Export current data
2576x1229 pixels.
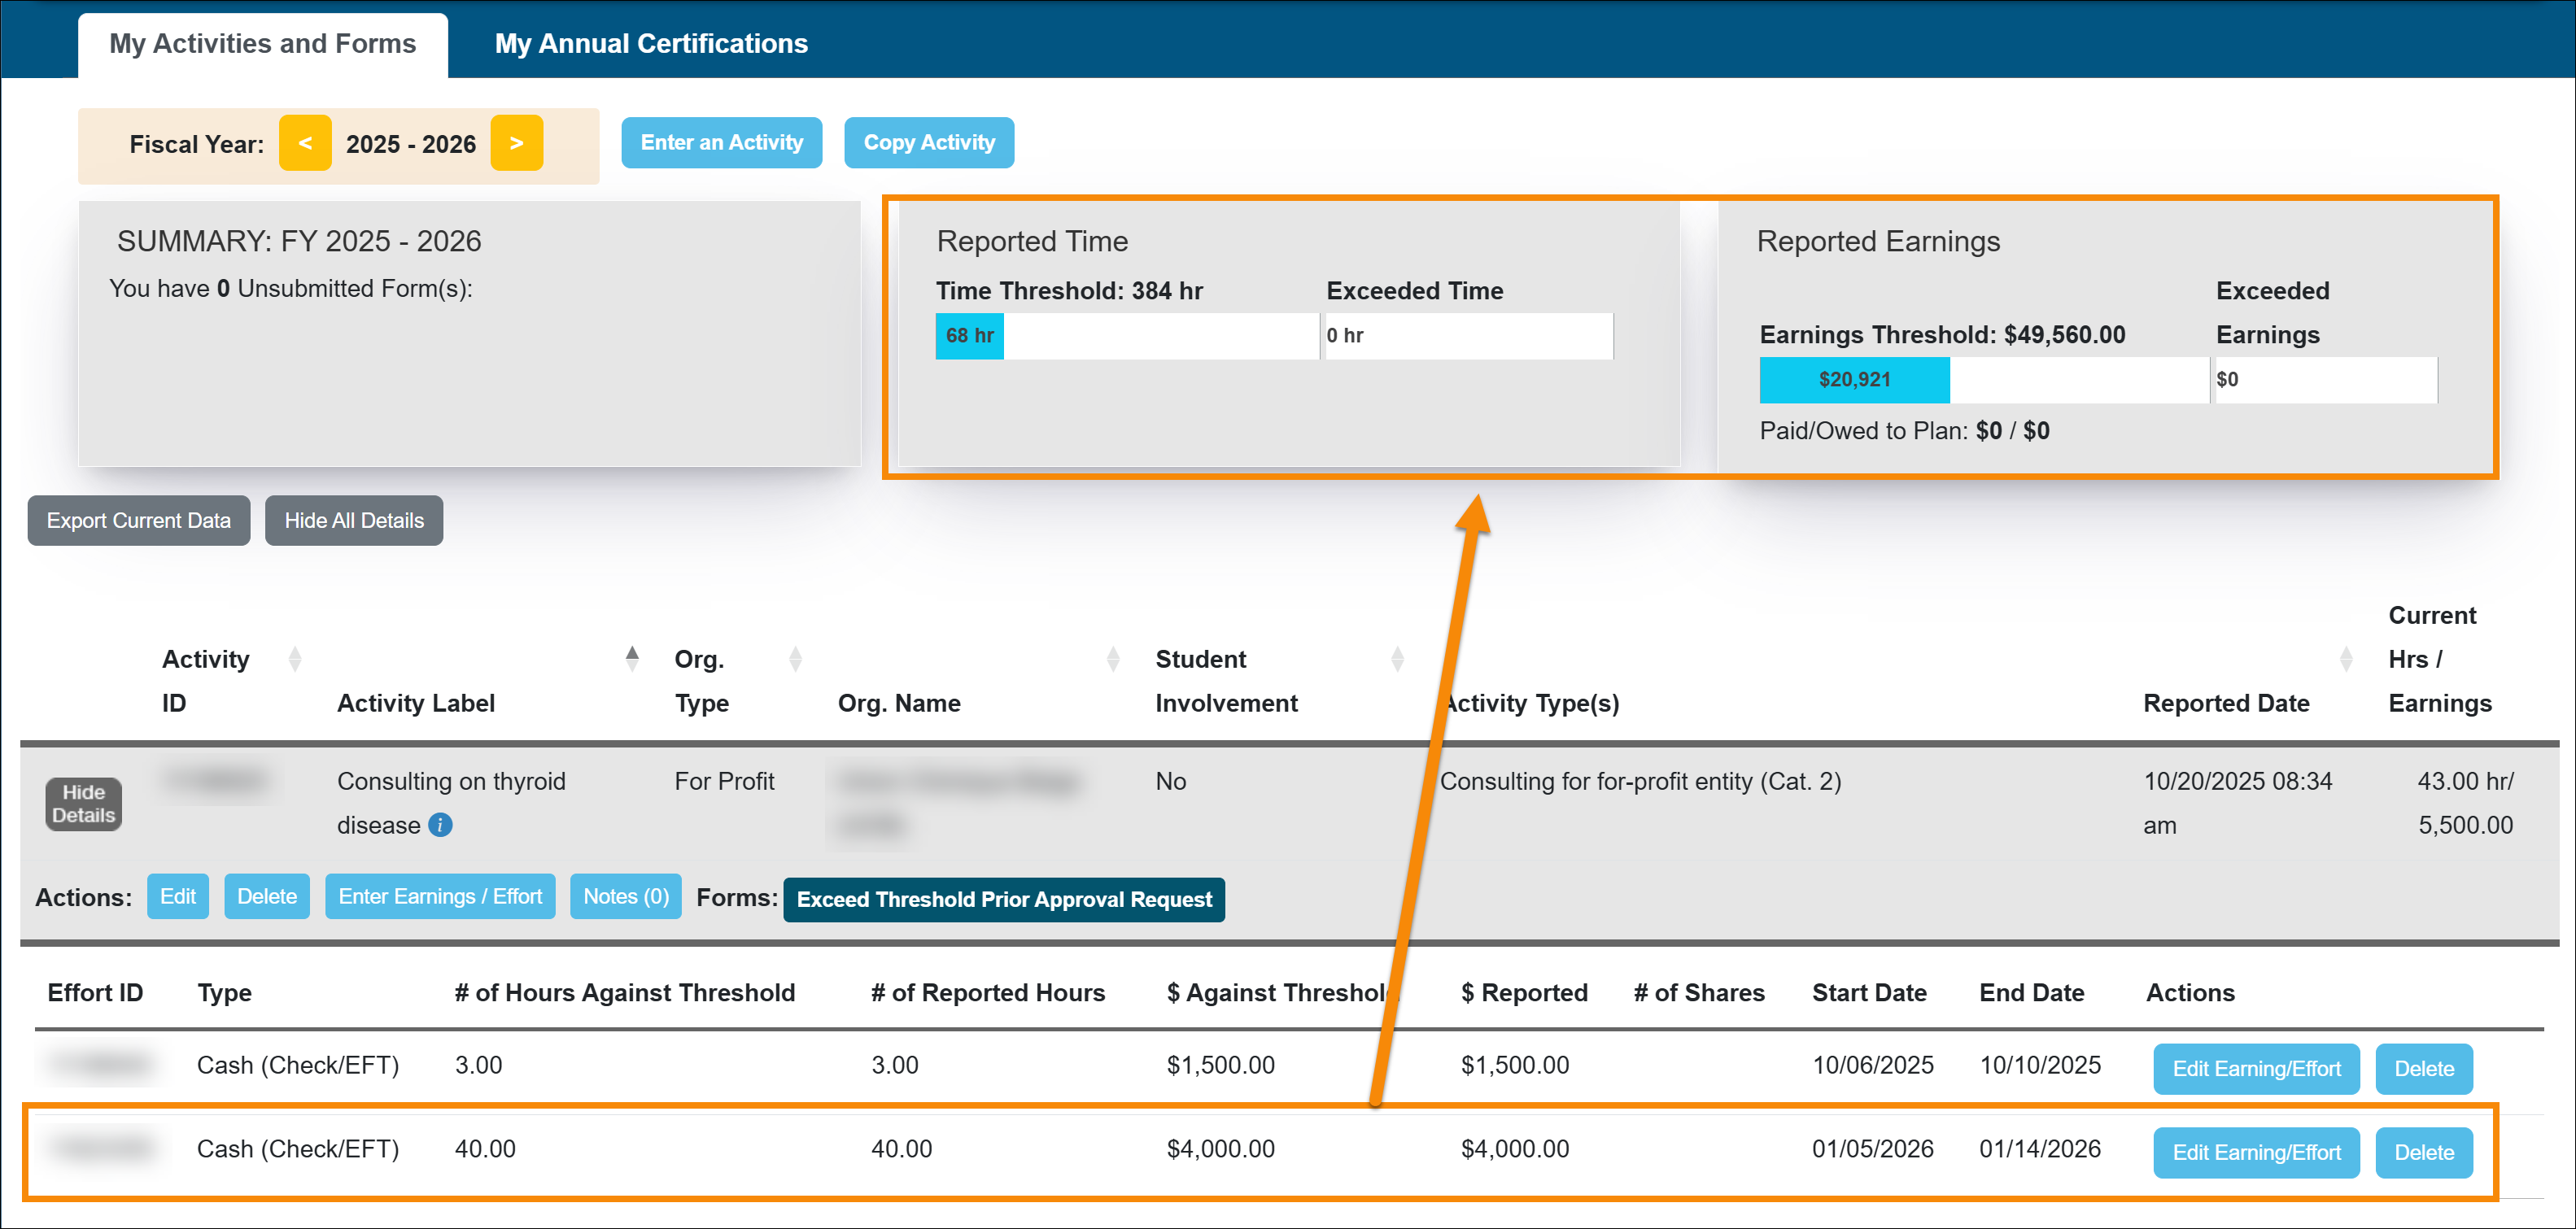138,520
